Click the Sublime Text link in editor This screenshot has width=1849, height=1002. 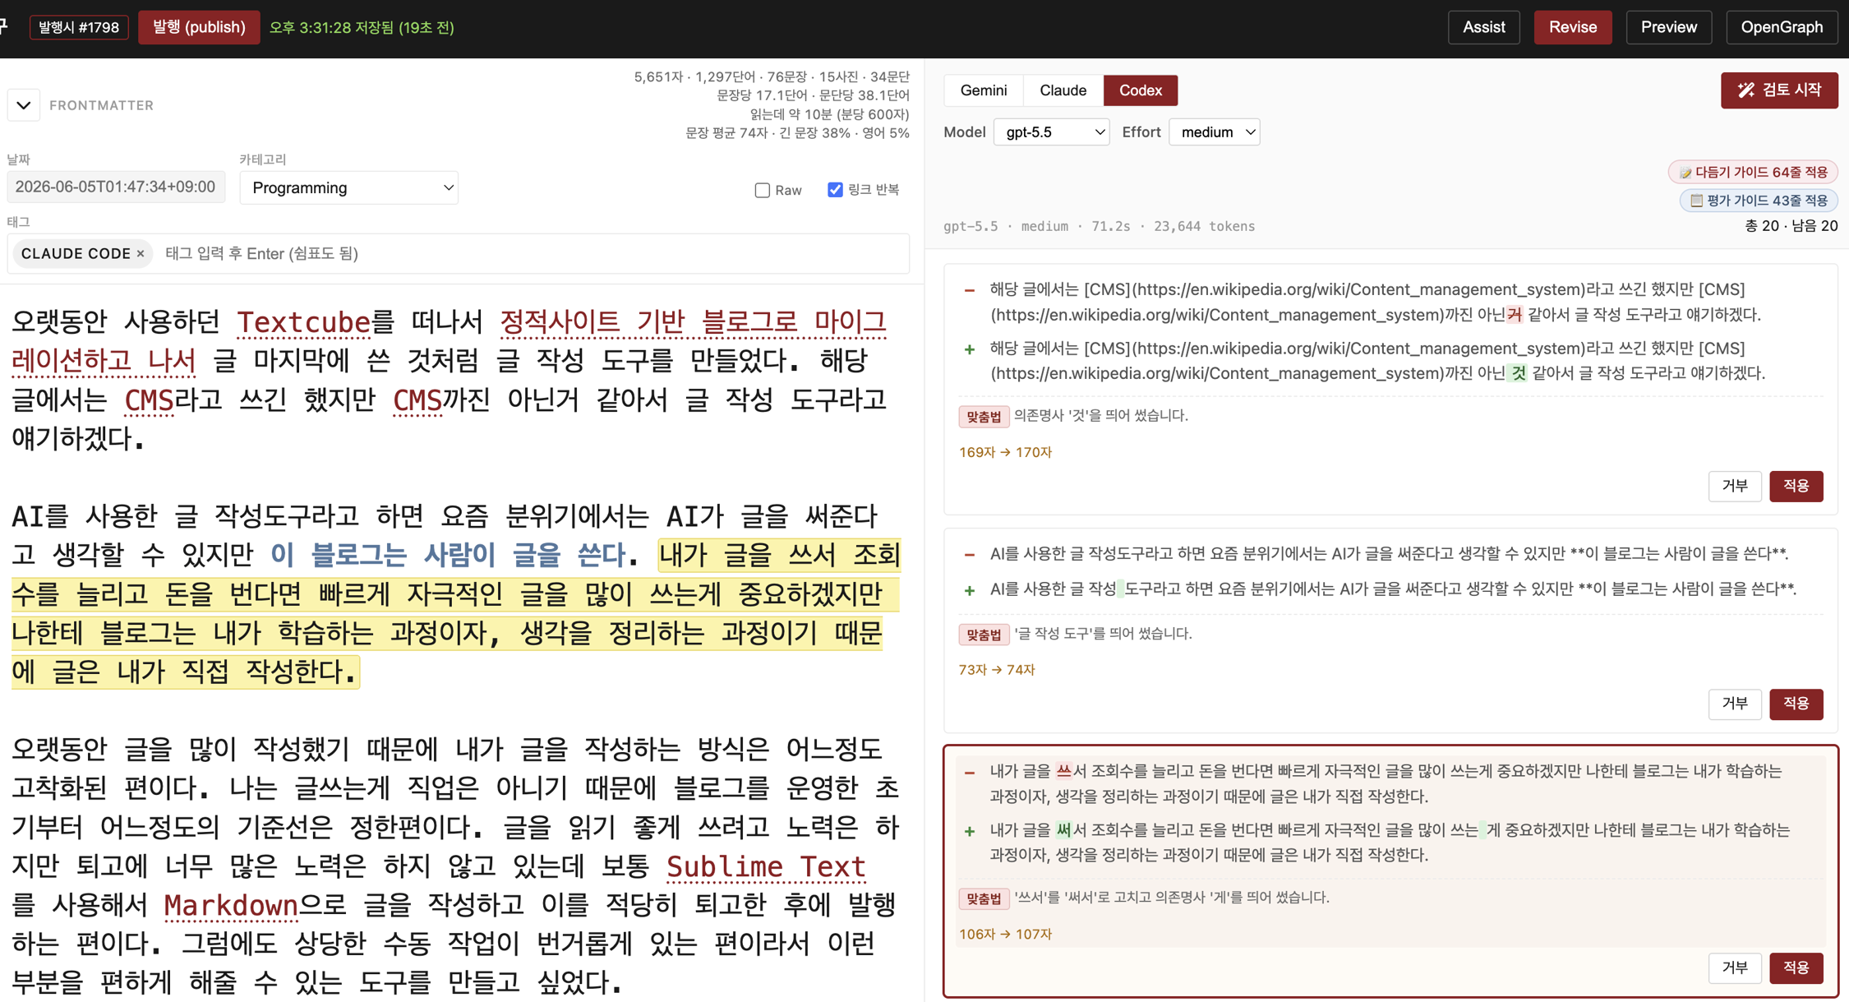[x=766, y=866]
